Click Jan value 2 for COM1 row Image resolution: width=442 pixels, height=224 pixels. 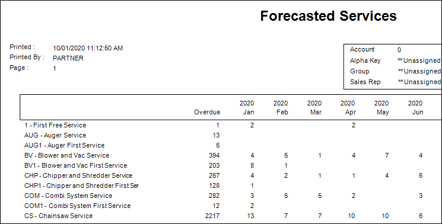(x=252, y=206)
